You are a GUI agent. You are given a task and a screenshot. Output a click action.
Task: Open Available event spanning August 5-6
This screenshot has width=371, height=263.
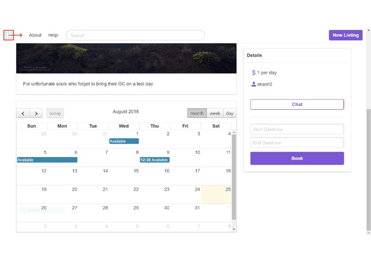coord(47,160)
